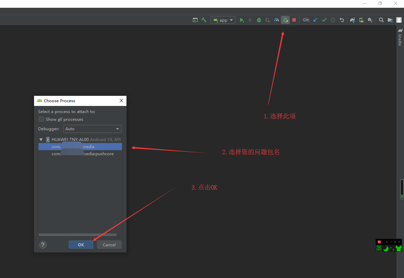The width and height of the screenshot is (404, 278).
Task: Enable Show all processes
Action: coord(41,119)
